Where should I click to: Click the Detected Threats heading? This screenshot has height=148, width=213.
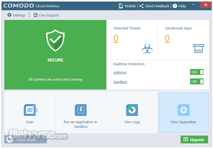(127, 28)
